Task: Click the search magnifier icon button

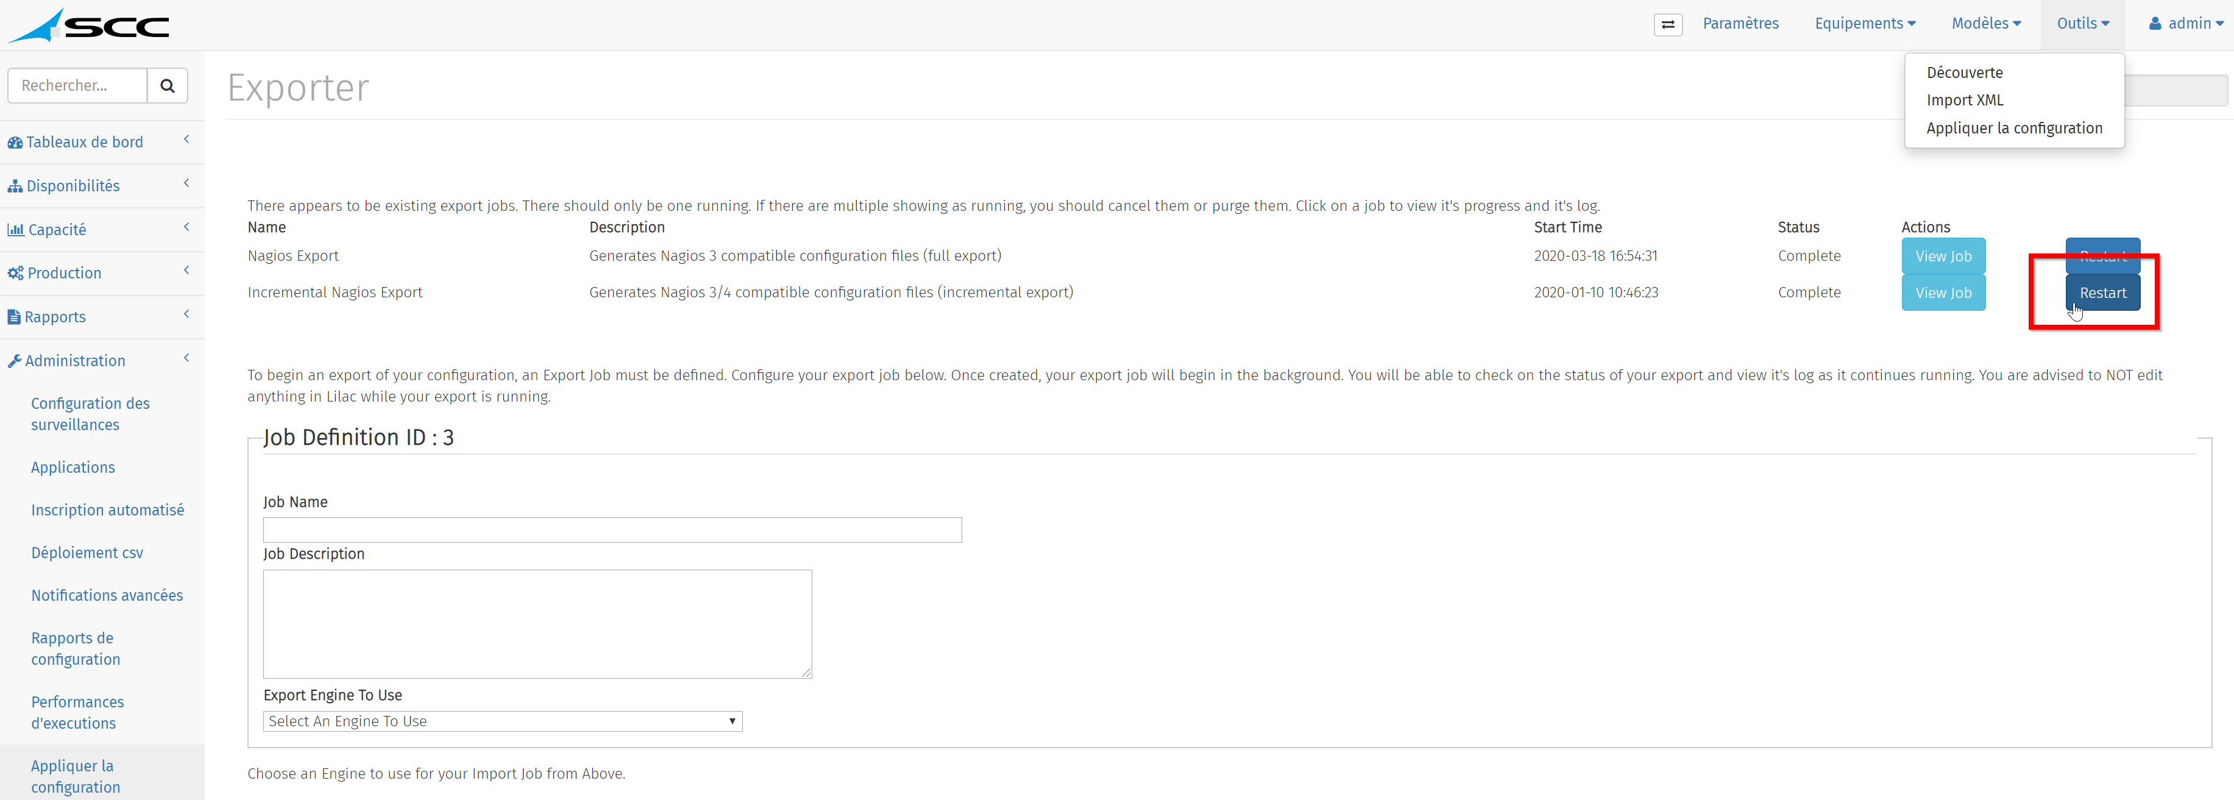Action: [168, 86]
